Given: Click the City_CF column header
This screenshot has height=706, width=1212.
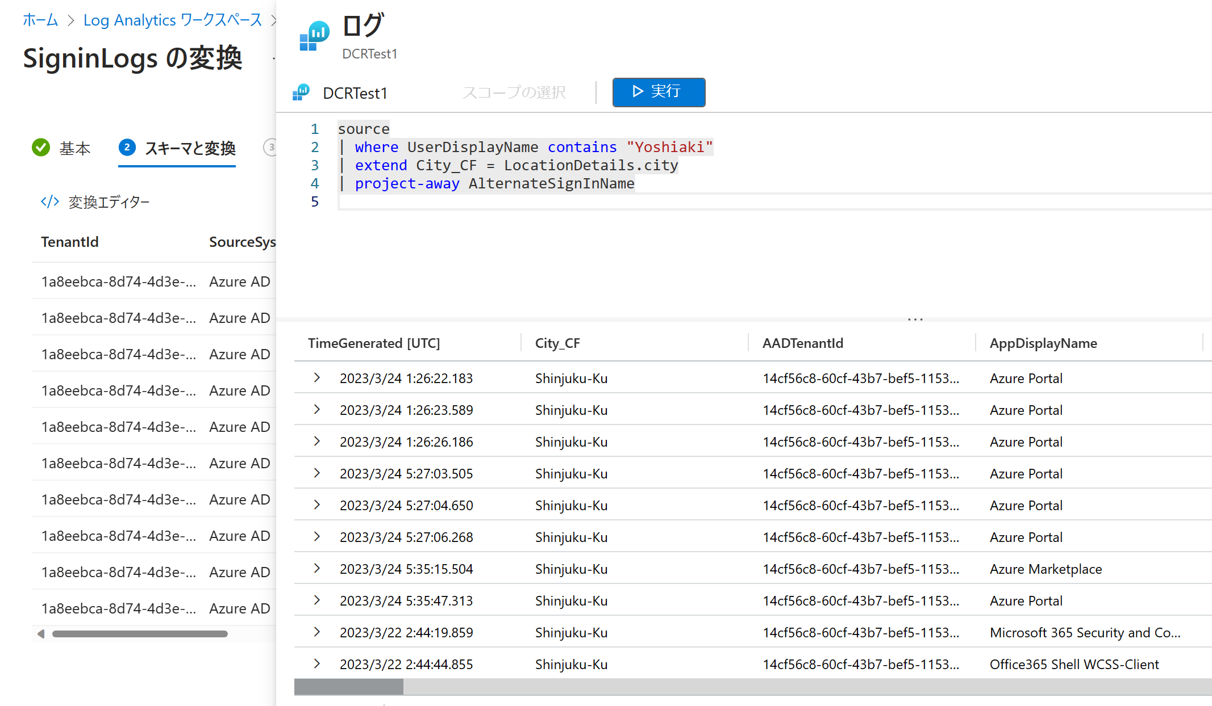Looking at the screenshot, I should click(557, 343).
